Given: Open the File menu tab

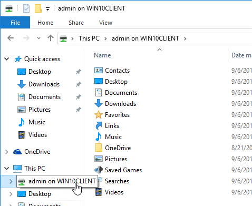Looking at the screenshot, I should (x=15, y=23).
